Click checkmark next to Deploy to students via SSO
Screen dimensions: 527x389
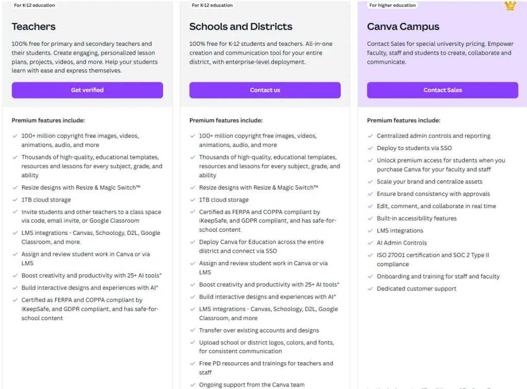(370, 149)
